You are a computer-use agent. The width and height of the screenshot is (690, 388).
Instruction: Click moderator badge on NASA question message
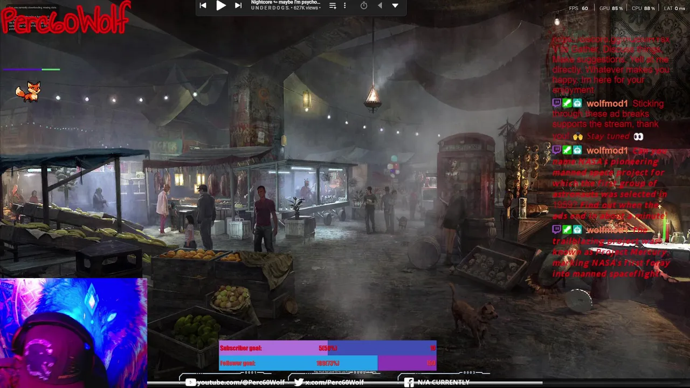pyautogui.click(x=567, y=150)
